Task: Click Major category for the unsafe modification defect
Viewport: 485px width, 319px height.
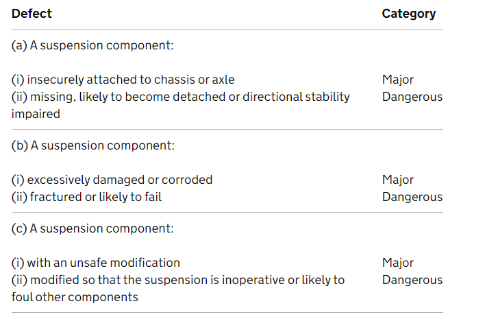Action: (397, 263)
